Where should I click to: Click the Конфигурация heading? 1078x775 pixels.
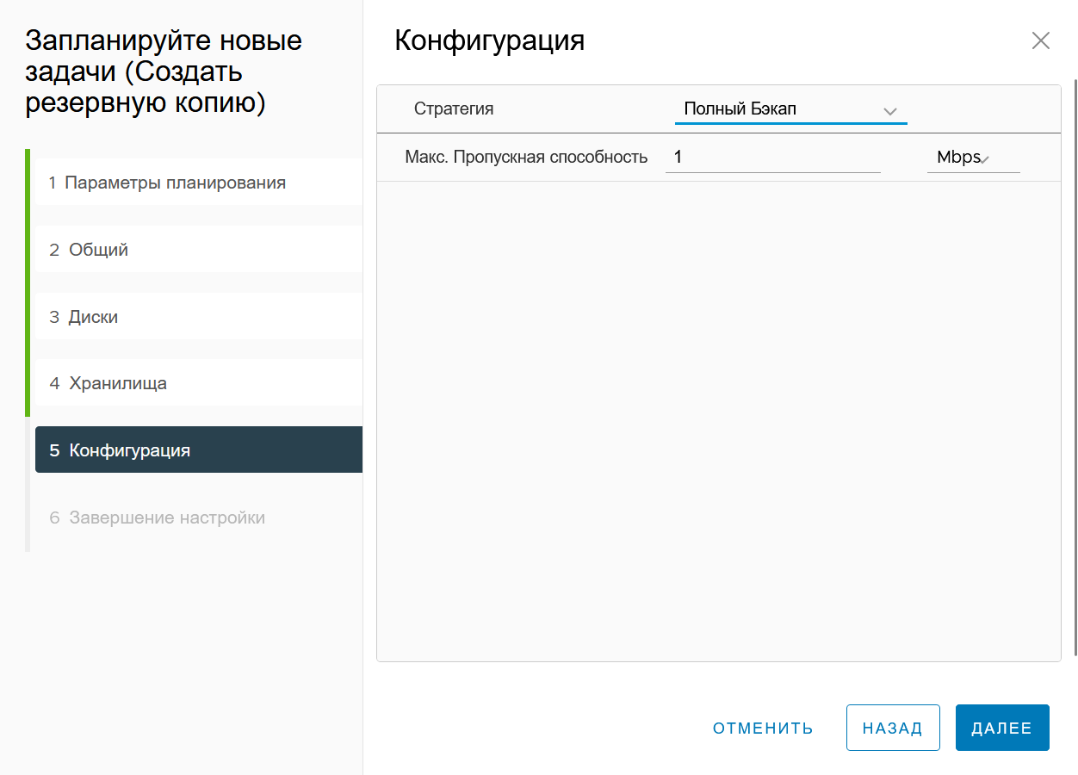point(489,40)
